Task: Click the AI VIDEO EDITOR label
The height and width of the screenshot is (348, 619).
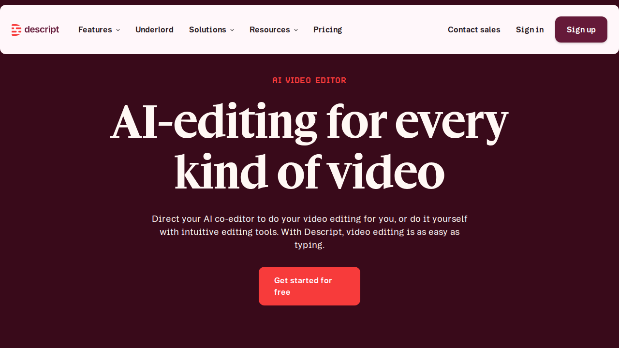Action: pos(309,80)
